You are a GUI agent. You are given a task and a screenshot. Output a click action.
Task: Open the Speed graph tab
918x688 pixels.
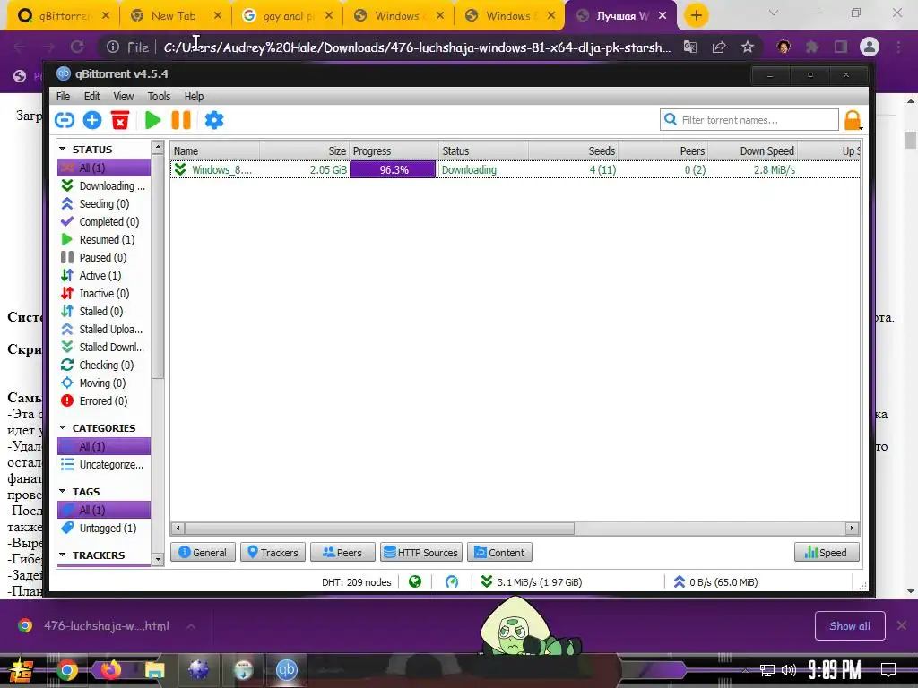(827, 552)
